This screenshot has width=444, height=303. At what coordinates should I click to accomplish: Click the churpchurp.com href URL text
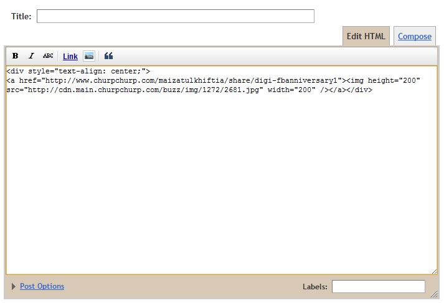tap(192, 81)
